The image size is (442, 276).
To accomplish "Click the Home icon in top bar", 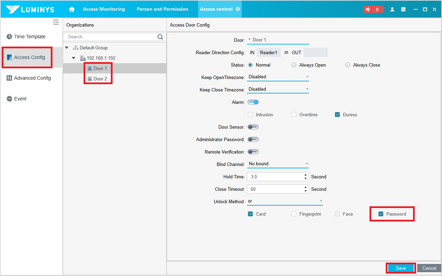I will point(72,9).
